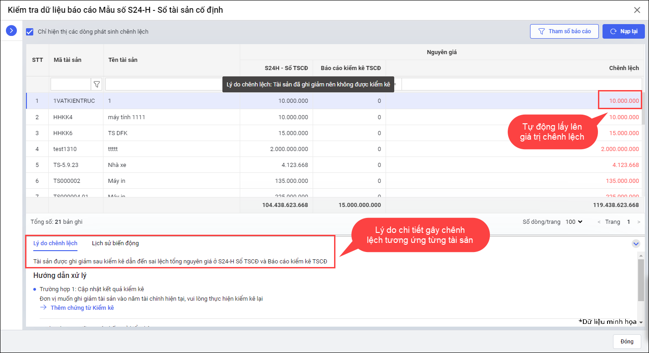Close the report check dialog

point(637,10)
